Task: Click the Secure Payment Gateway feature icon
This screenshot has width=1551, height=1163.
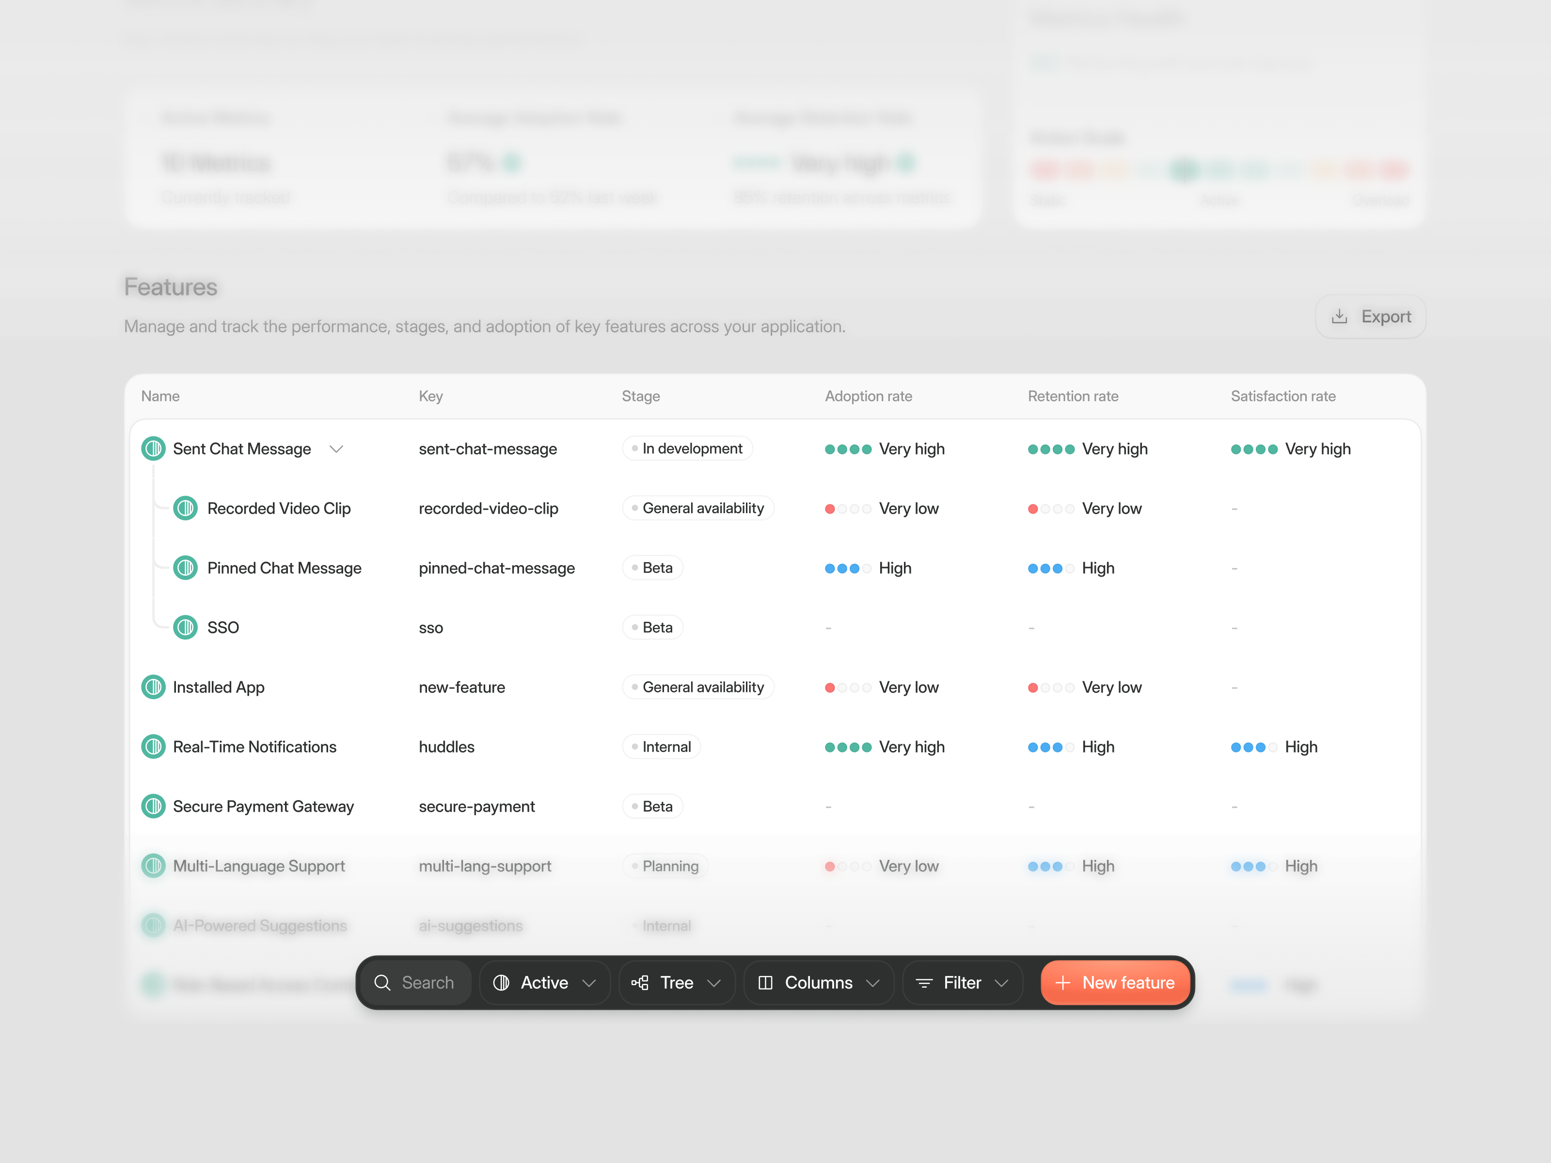Action: [153, 806]
